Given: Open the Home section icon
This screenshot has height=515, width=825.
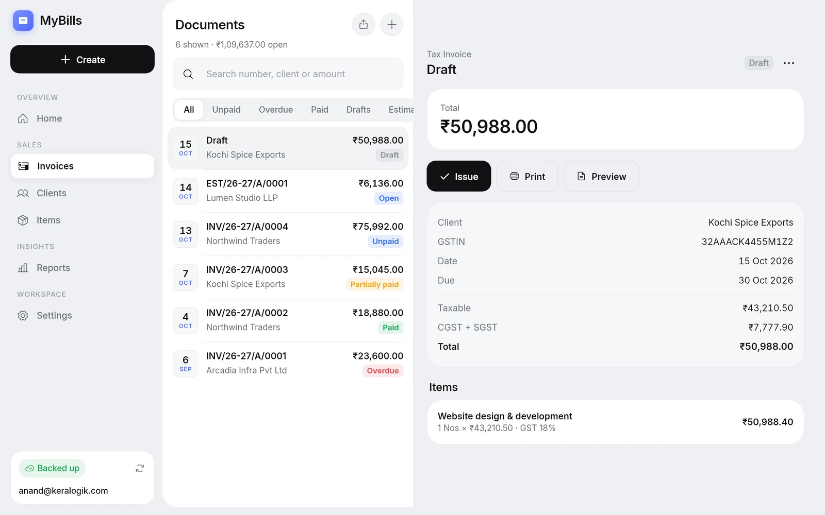Looking at the screenshot, I should coord(23,118).
